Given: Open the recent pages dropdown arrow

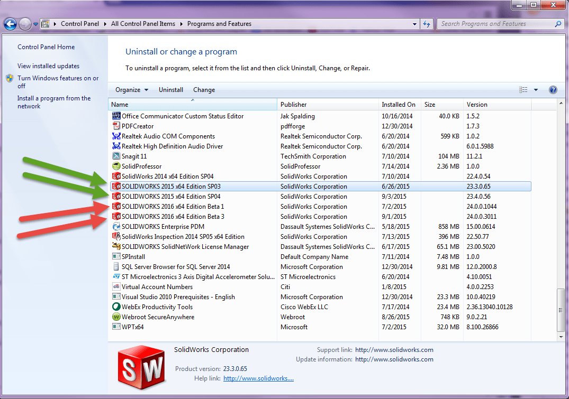Looking at the screenshot, I should coord(35,24).
